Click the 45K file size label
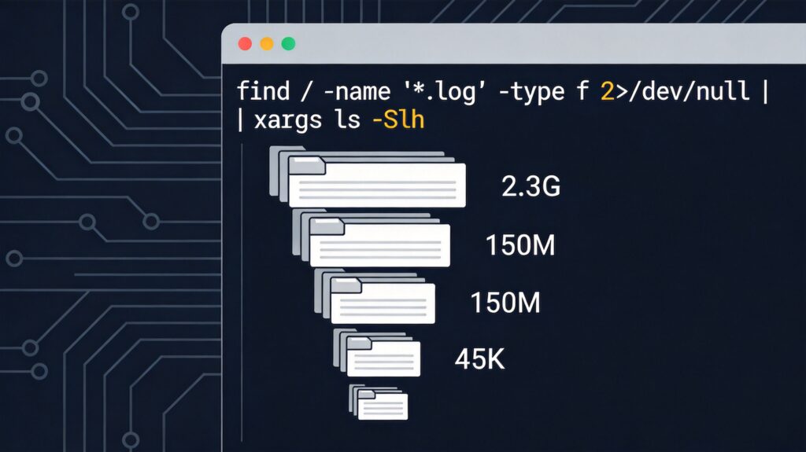806x452 pixels. (479, 359)
